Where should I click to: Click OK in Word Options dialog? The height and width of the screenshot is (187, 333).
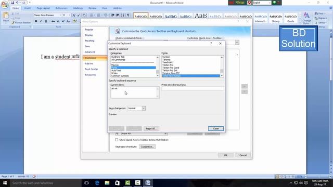coord(225,155)
